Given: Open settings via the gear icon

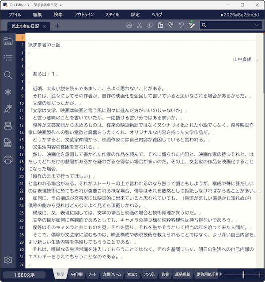Looking at the screenshot, I should coord(8,260).
